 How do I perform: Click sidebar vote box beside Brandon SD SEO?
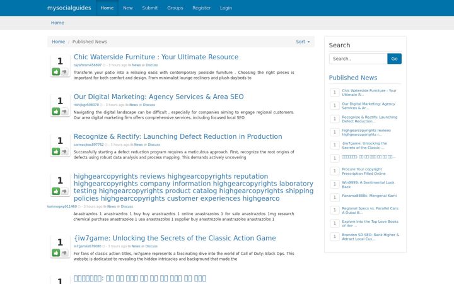coord(335,237)
